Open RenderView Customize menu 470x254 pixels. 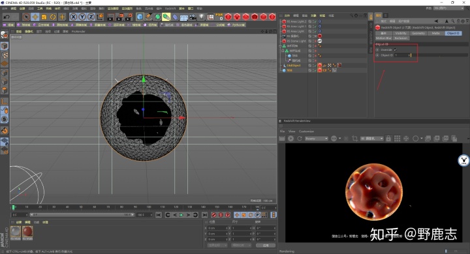[306, 132]
